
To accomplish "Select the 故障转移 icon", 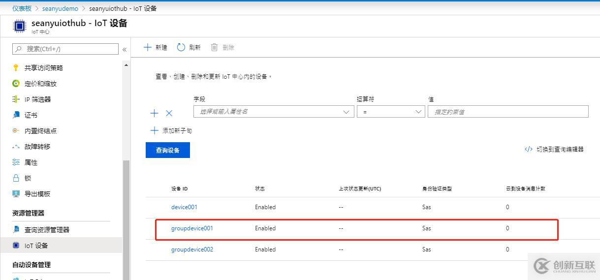I will pos(16,147).
